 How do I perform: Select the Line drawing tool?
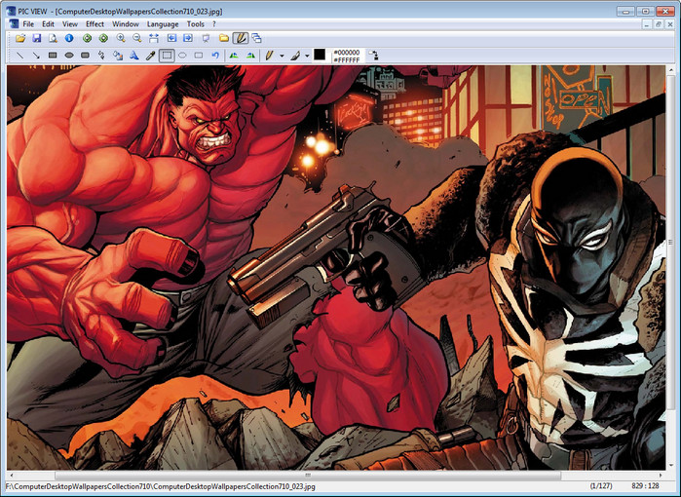click(x=20, y=56)
